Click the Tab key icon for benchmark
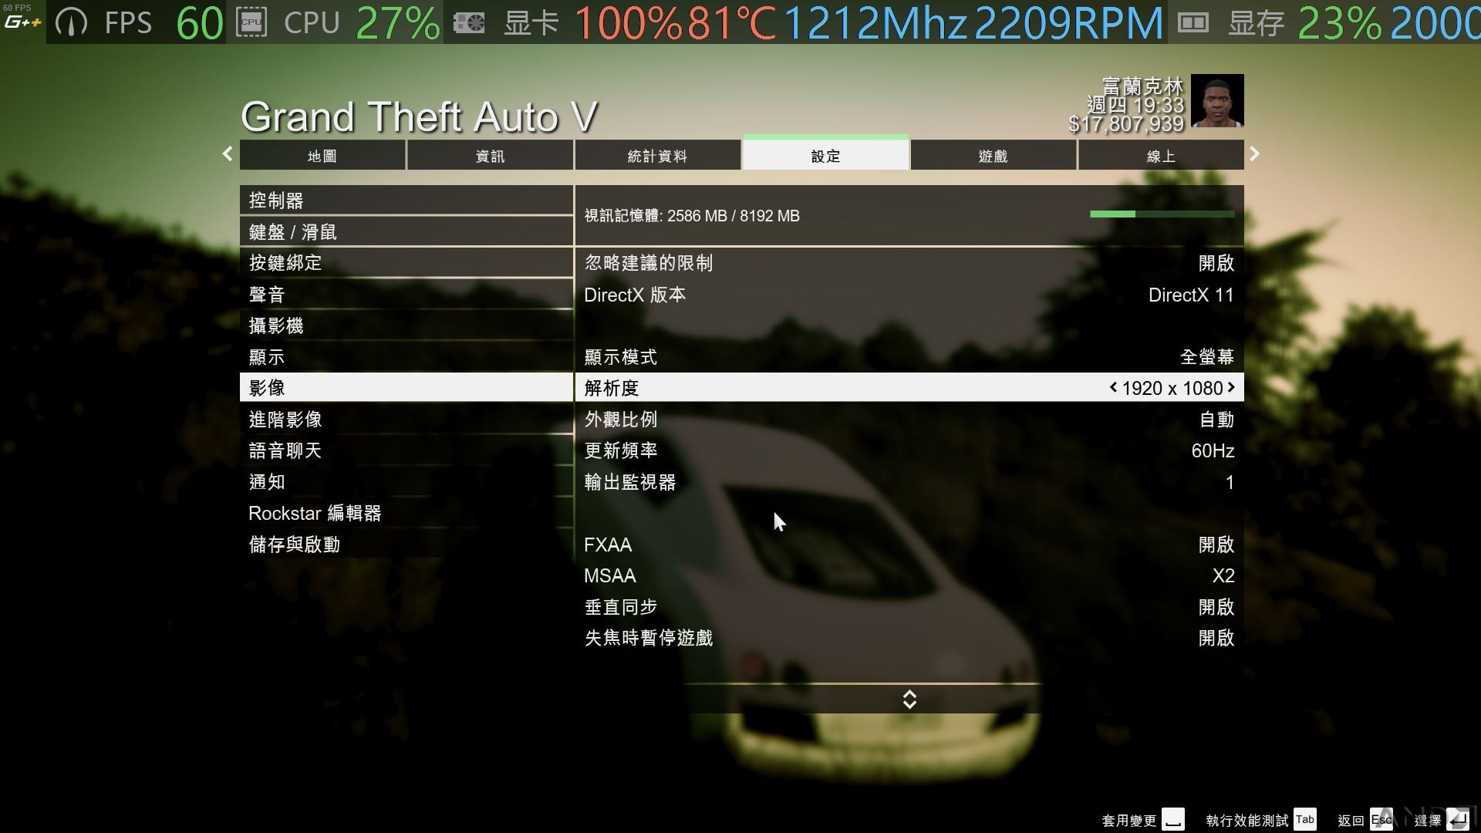The width and height of the screenshot is (1481, 833). click(1305, 819)
